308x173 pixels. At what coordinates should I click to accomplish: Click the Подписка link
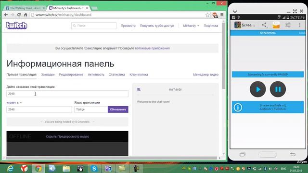pyautogui.click(x=211, y=25)
